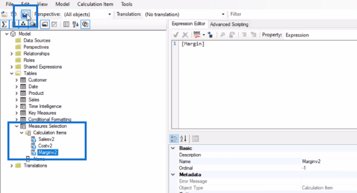The width and height of the screenshot is (357, 193).
Task: Sort properties alphabetically in property grid
Action: point(183,139)
